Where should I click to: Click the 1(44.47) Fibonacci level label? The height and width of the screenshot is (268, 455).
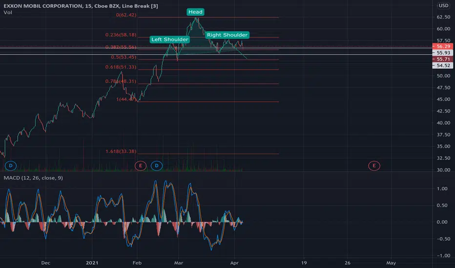click(126, 99)
